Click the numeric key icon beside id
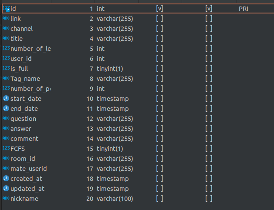 [x=6, y=9]
